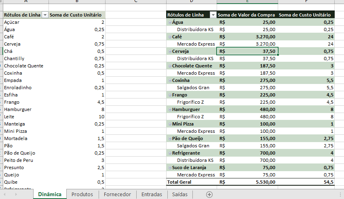Collapse the Suco de Laranja group
This screenshot has width=344, height=199.
[170, 168]
